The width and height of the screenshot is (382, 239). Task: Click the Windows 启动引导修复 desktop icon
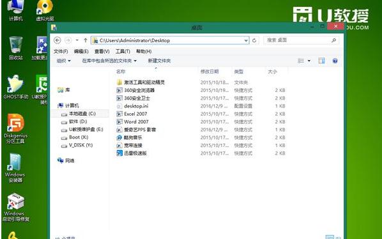(x=15, y=207)
